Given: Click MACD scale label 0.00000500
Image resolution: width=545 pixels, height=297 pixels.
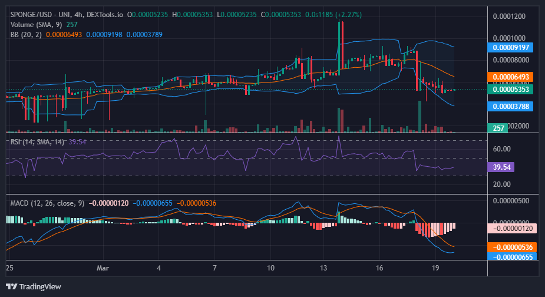Looking at the screenshot, I should [x=511, y=201].
